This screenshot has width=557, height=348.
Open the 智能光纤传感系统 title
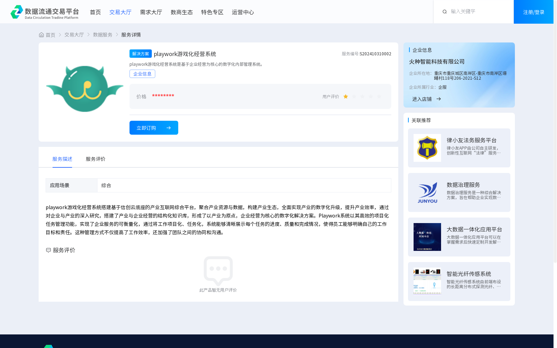[x=469, y=274]
